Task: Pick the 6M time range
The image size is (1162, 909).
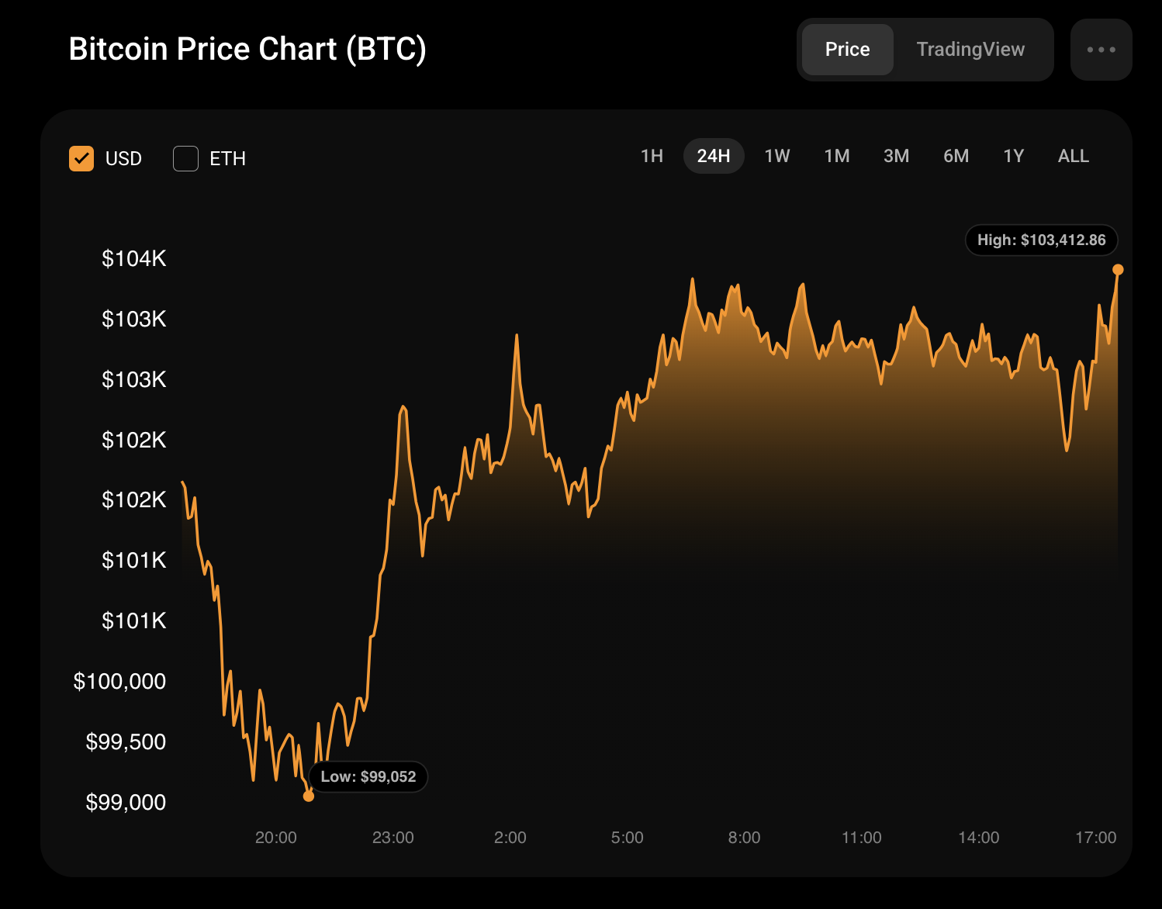Action: tap(956, 156)
